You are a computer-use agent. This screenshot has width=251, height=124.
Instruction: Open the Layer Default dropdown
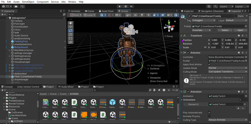point(236,20)
